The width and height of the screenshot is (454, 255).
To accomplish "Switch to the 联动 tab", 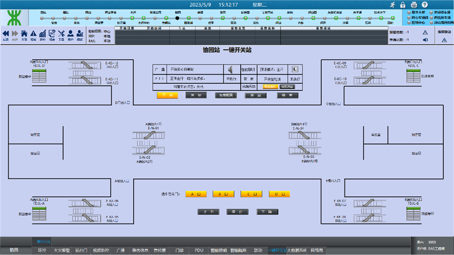I will pyautogui.click(x=258, y=250).
